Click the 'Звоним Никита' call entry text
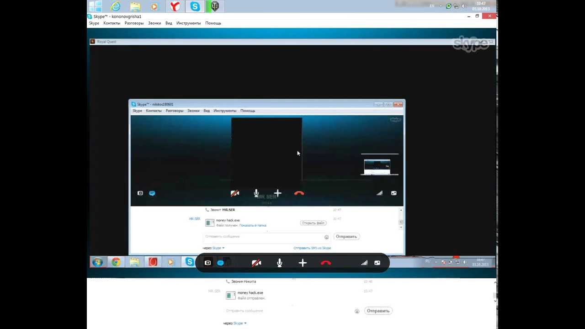Screen dimensions: 585x329 [244, 281]
